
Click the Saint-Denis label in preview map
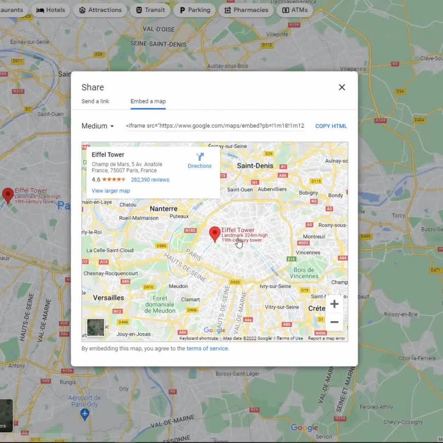(x=255, y=166)
